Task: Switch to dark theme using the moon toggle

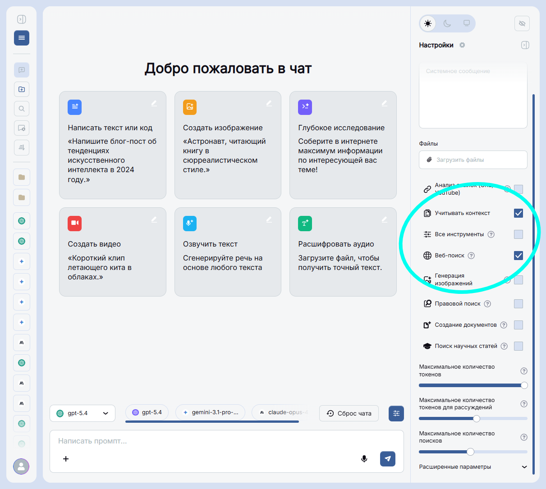Action: (x=447, y=23)
